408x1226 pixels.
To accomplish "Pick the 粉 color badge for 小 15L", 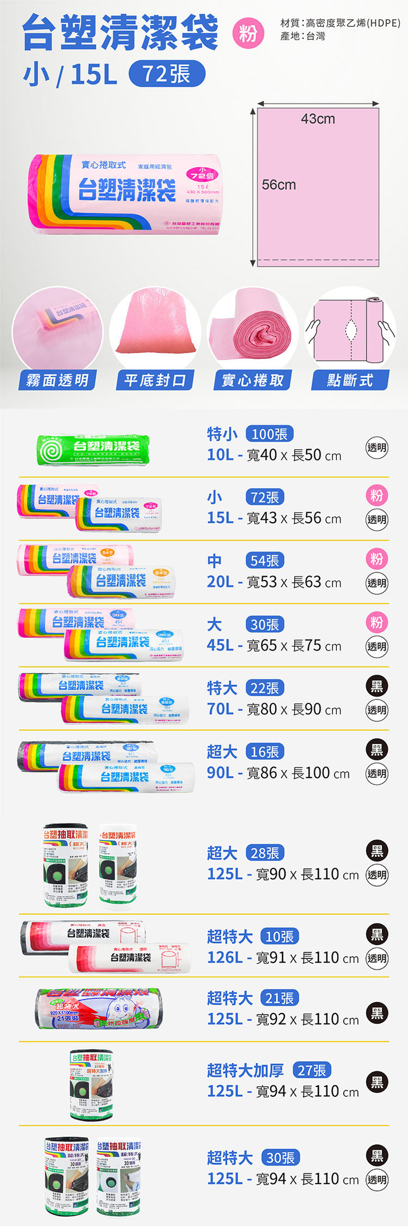I will (x=377, y=496).
